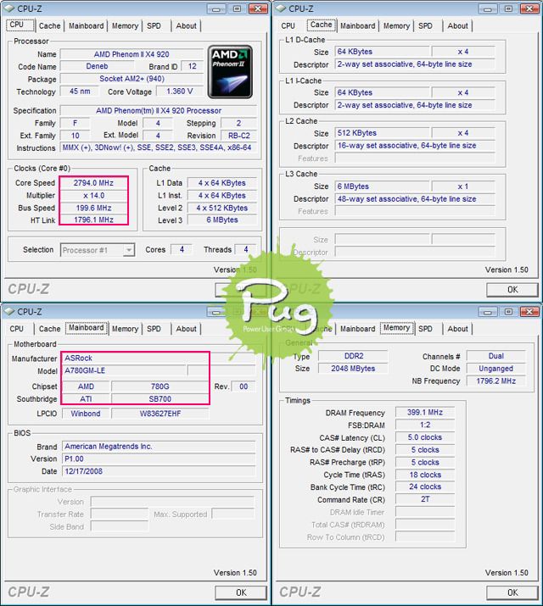Open About tab in the Memory window
This screenshot has width=543, height=606.
457,329
